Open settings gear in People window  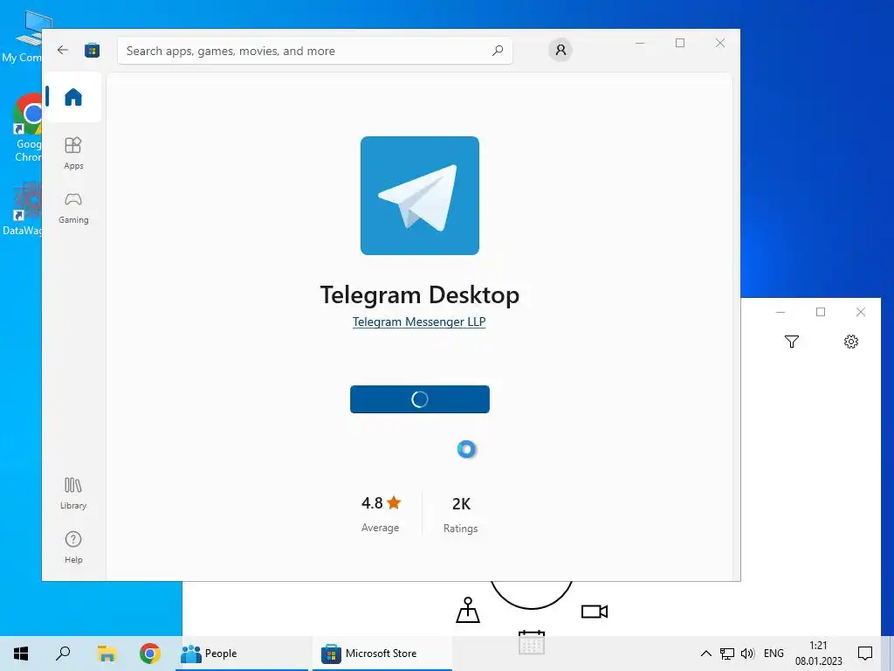pos(850,342)
